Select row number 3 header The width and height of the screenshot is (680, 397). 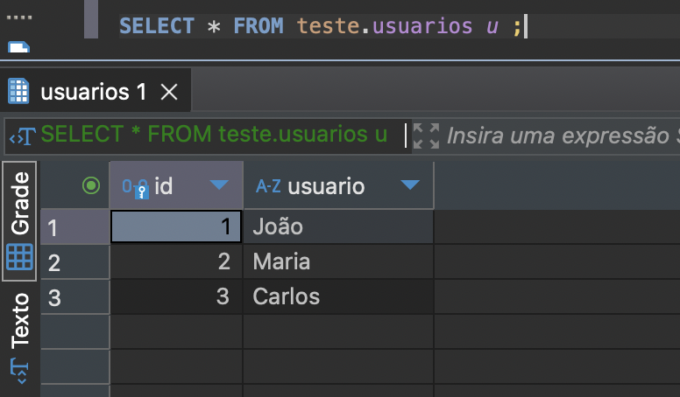pyautogui.click(x=75, y=297)
